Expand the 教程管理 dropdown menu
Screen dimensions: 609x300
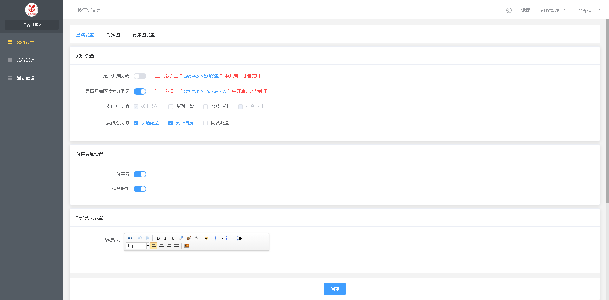coord(553,10)
